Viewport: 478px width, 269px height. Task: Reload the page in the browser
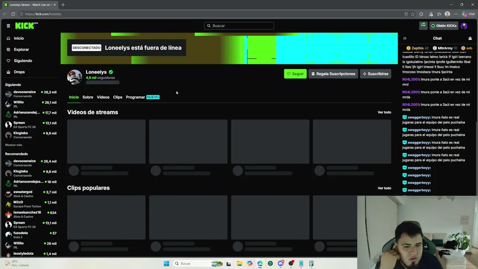(x=13, y=14)
